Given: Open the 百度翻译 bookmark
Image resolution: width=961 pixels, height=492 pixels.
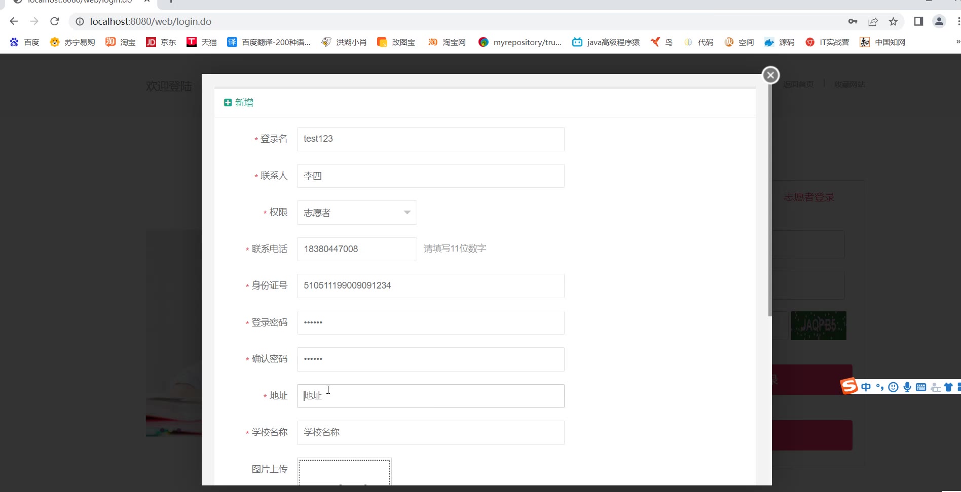Looking at the screenshot, I should [x=269, y=42].
